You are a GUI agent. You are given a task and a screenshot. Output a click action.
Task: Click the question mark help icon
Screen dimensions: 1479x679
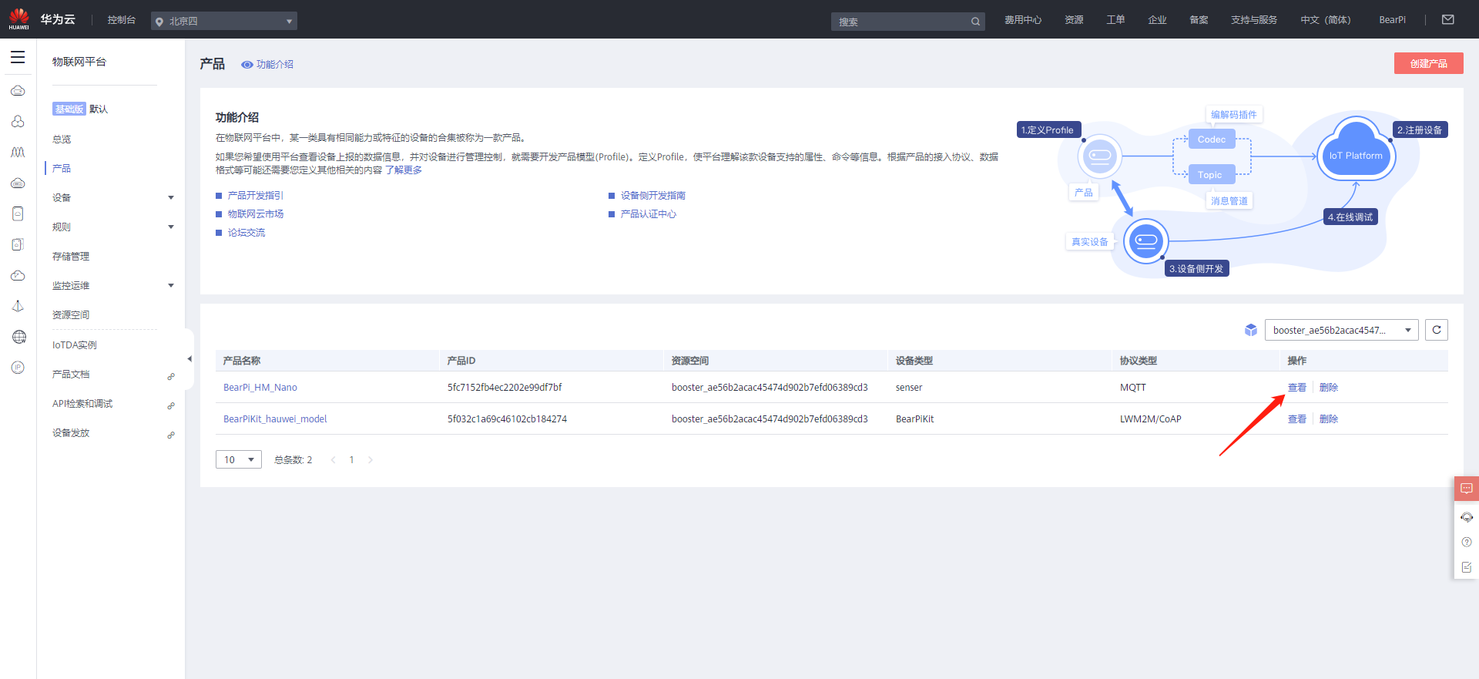(x=1466, y=543)
